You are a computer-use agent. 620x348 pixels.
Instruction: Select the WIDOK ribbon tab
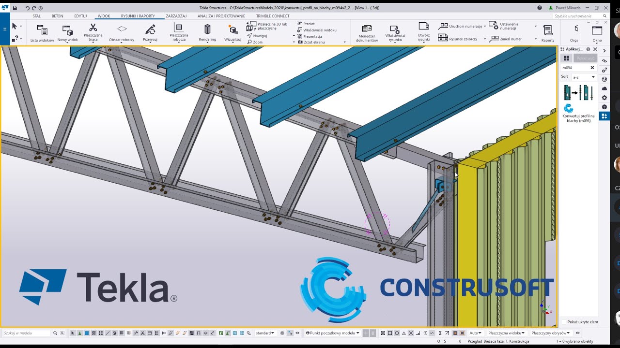pos(104,16)
